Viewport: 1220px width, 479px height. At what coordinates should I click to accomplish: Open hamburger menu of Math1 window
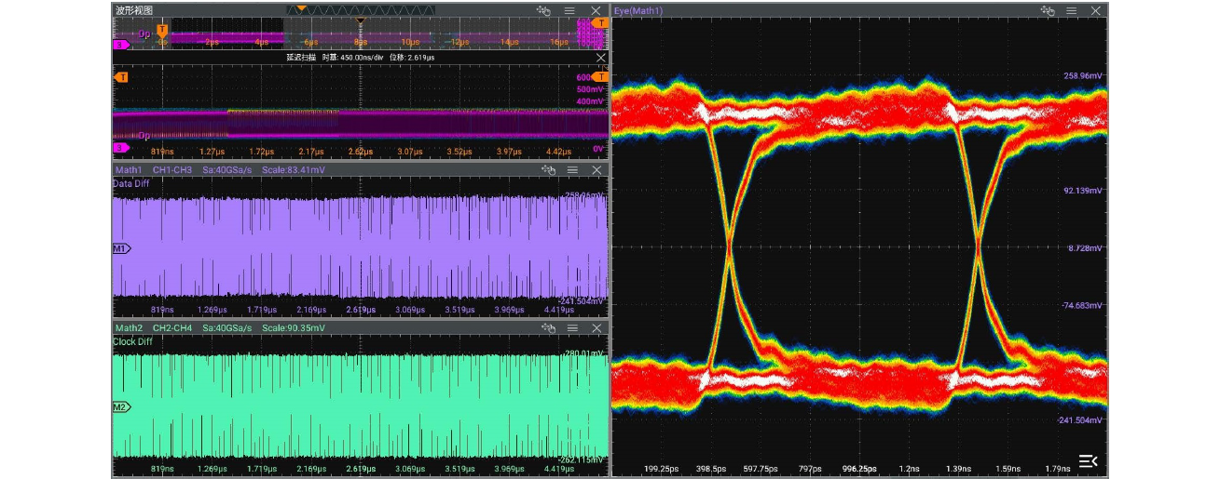[x=572, y=170]
